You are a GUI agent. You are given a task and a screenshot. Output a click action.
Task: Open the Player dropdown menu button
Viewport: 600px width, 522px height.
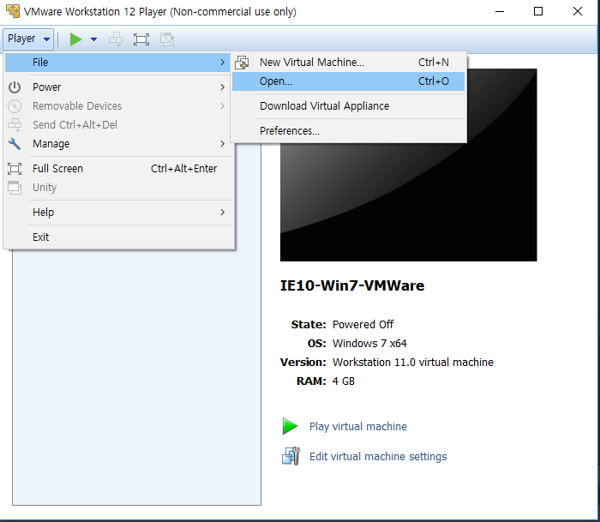28,39
